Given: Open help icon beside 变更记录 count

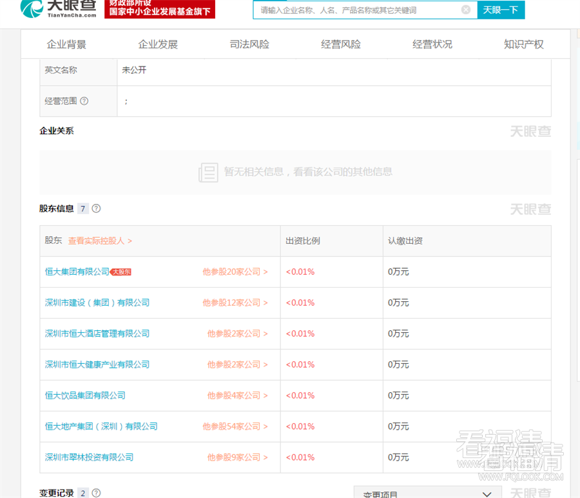Looking at the screenshot, I should 96,493.
